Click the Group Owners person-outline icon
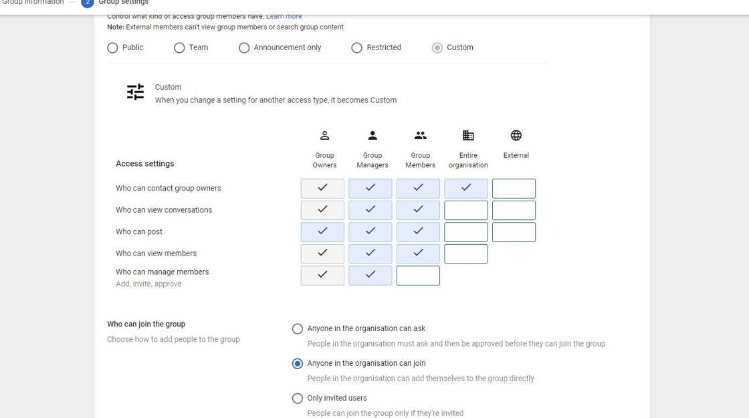Screen dimensions: 749x418 click(324, 136)
